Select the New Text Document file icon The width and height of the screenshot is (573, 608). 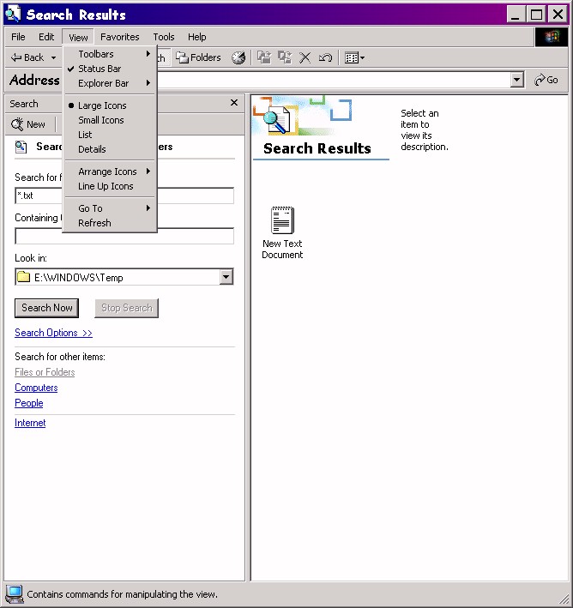(x=282, y=232)
